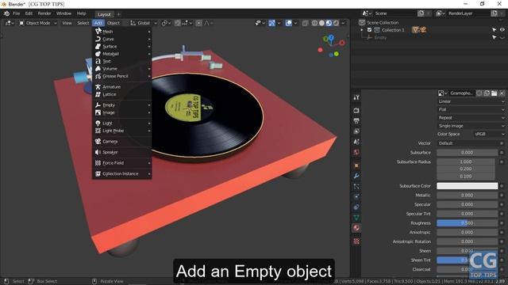This screenshot has height=285, width=508.
Task: Choose Camera from the Add menu
Action: (x=122, y=142)
